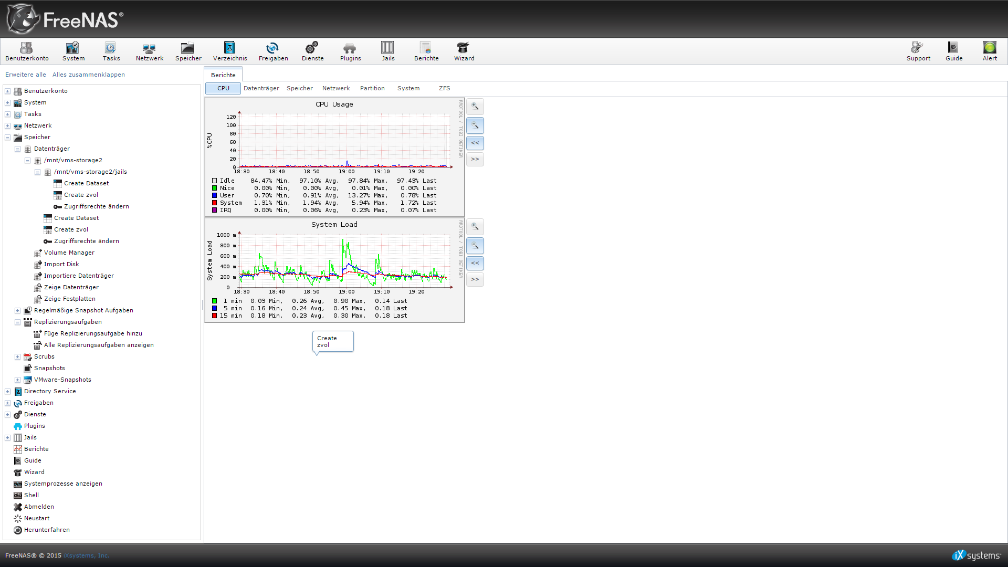Expand the Scrubs tree node
The height and width of the screenshot is (567, 1008).
[x=18, y=357]
